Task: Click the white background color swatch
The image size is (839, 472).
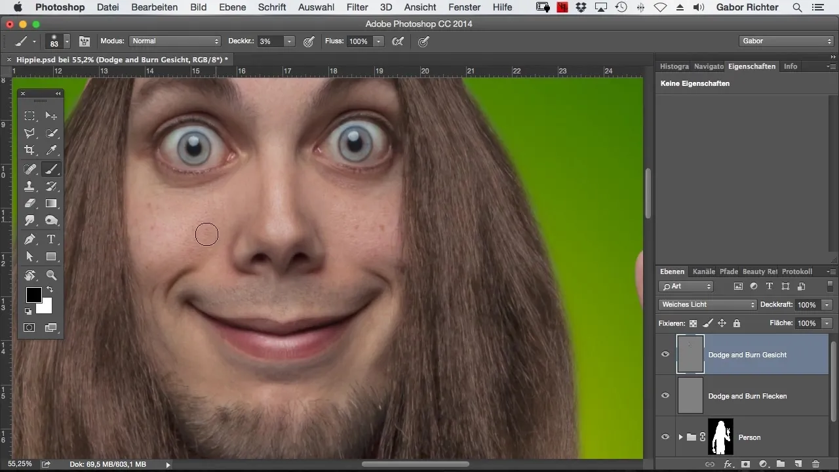Action: coord(46,308)
